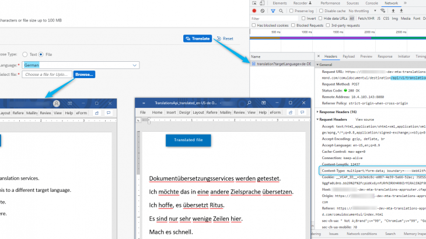Screen dimensions: 426x239
Task: Click the Translated file blue button in document
Action: point(188,140)
